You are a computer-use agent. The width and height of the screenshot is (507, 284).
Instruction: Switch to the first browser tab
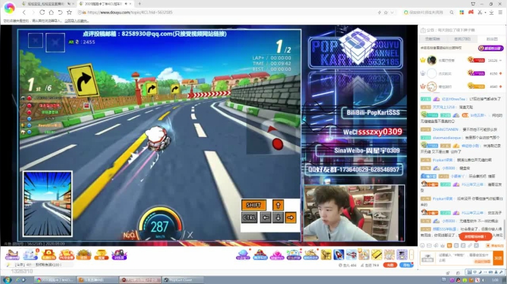[47, 4]
